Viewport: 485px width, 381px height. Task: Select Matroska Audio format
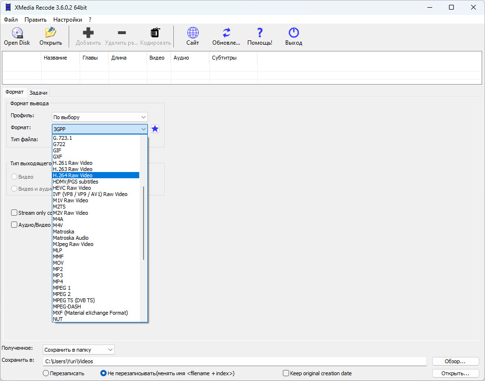(96, 238)
